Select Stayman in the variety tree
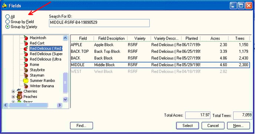The image size is (255, 134). point(37,75)
